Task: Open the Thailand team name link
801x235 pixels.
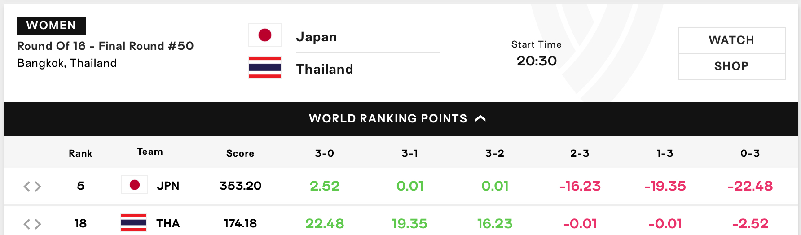Action: pos(325,69)
